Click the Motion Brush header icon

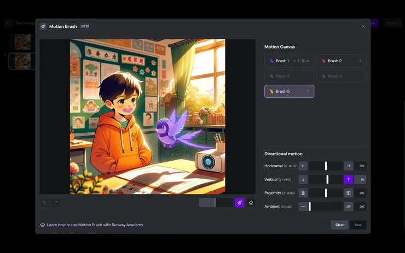(x=43, y=26)
